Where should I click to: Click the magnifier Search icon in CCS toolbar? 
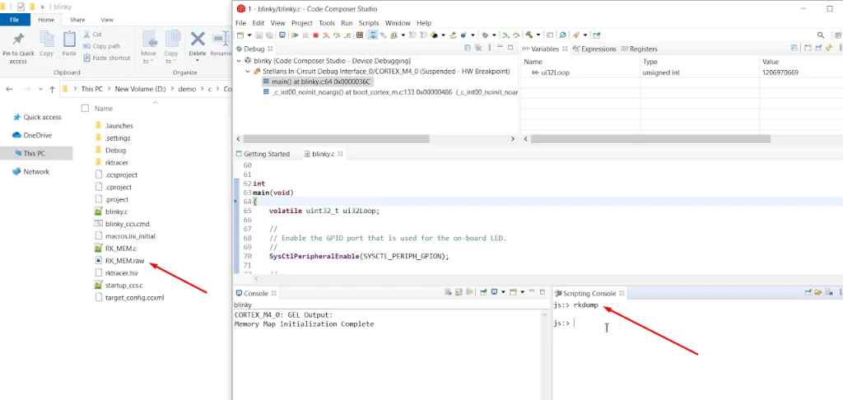821,35
